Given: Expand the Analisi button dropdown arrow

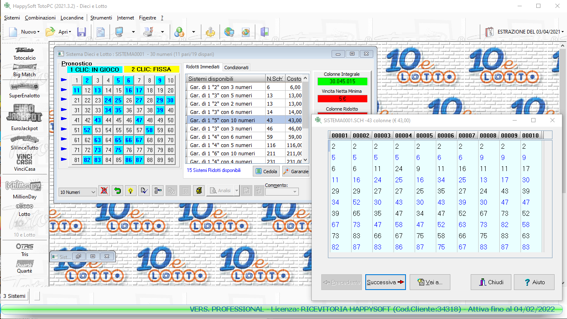Looking at the screenshot, I should click(237, 191).
